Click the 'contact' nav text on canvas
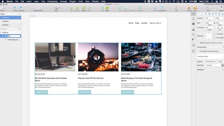The image size is (224, 126). (144, 23)
